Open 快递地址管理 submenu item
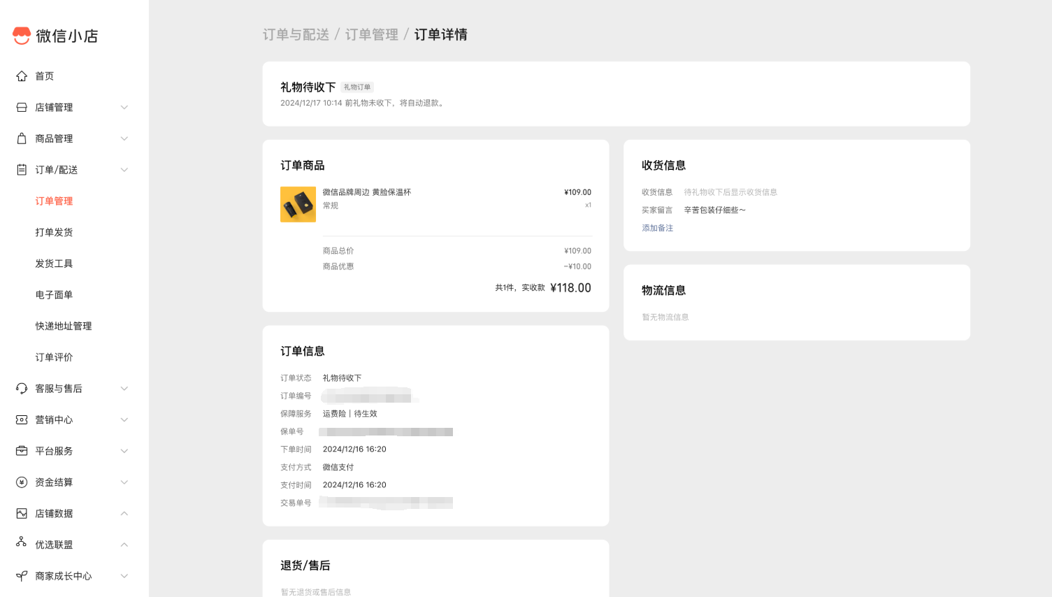Viewport: 1052px width, 597px height. coord(64,326)
